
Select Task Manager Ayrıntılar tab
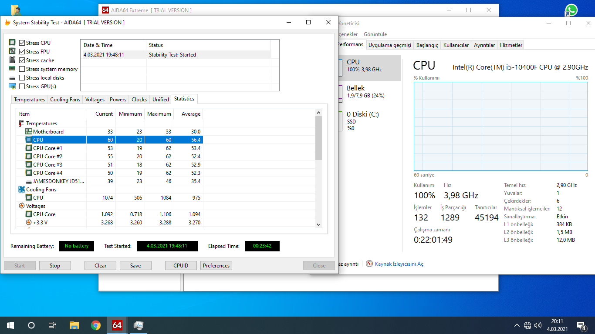point(484,45)
